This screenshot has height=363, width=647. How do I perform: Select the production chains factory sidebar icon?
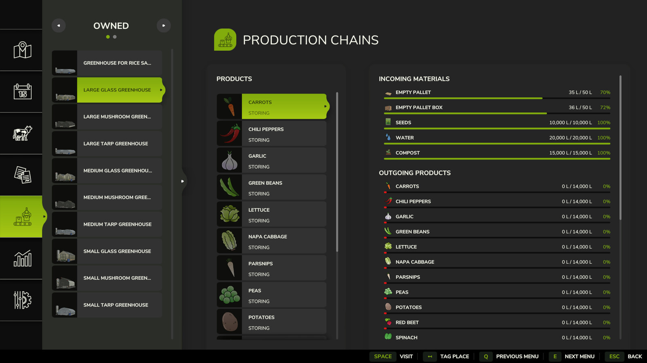(22, 217)
